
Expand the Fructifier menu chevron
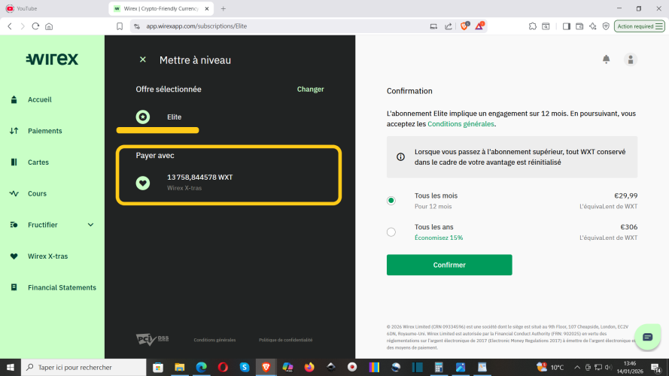tap(90, 225)
